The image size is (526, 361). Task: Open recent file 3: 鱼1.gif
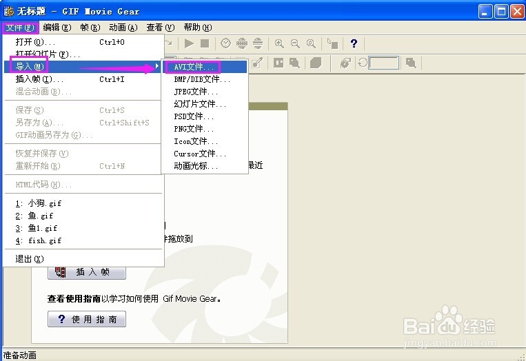(83, 228)
